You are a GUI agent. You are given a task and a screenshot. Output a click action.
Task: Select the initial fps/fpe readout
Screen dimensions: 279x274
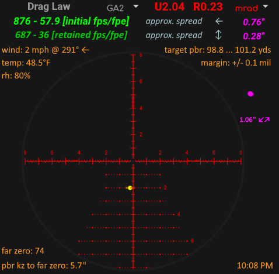[x=71, y=21]
